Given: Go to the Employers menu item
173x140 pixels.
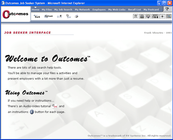Looking at the screenshot, I should 99,10.
